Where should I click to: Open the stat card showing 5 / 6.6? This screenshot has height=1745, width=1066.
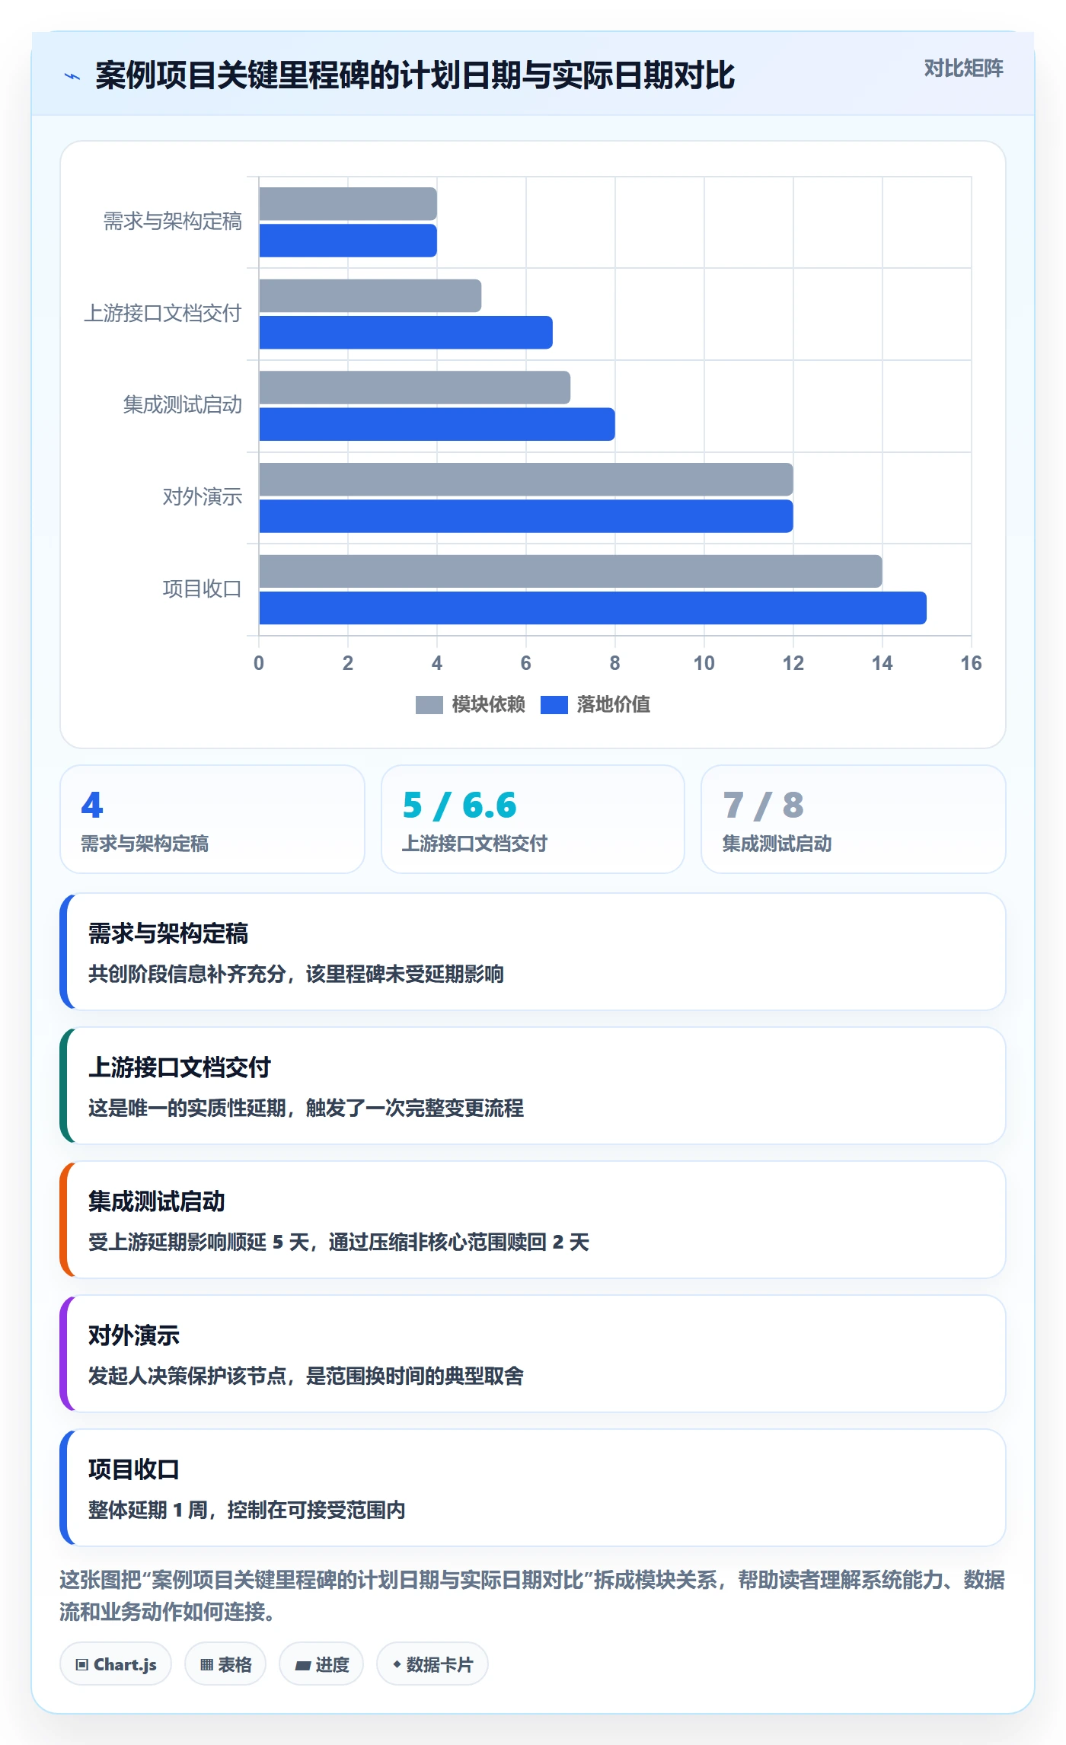click(533, 819)
